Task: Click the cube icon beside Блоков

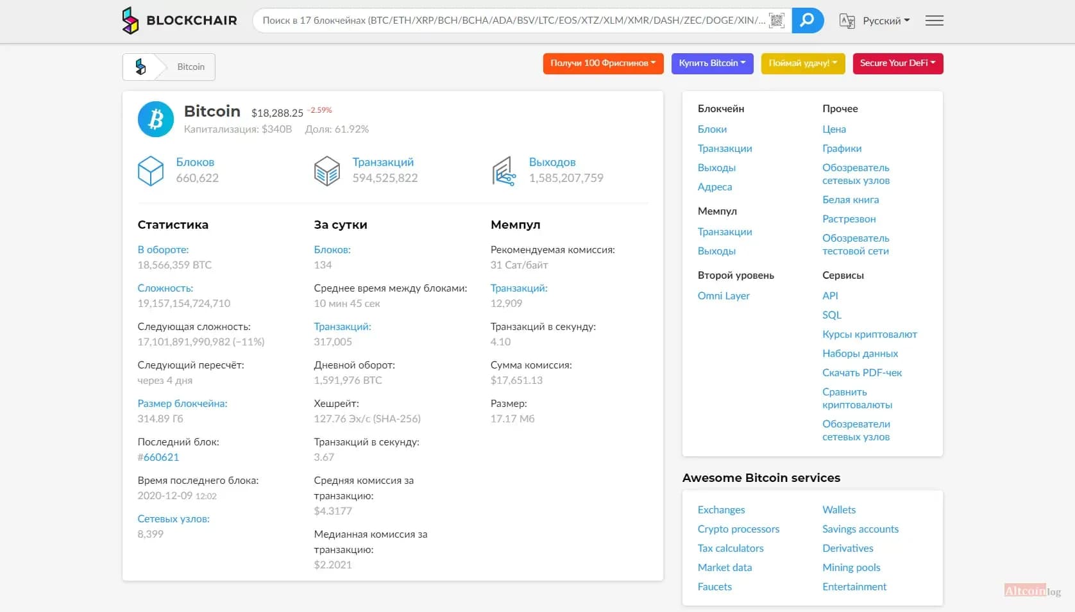Action: click(x=151, y=171)
